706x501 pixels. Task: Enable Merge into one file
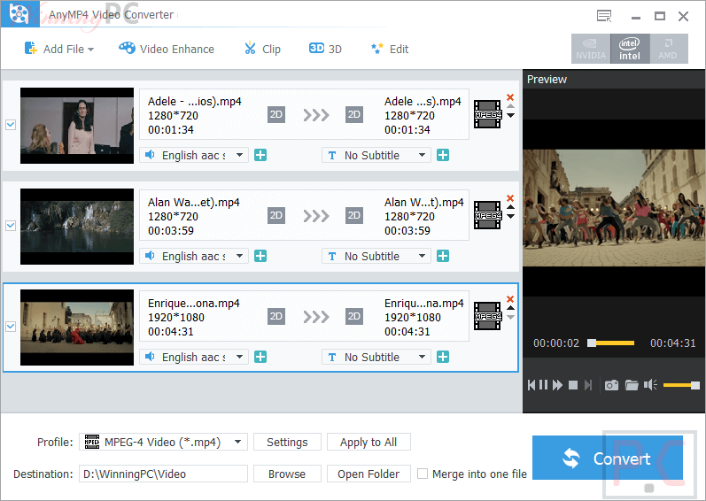tap(423, 474)
